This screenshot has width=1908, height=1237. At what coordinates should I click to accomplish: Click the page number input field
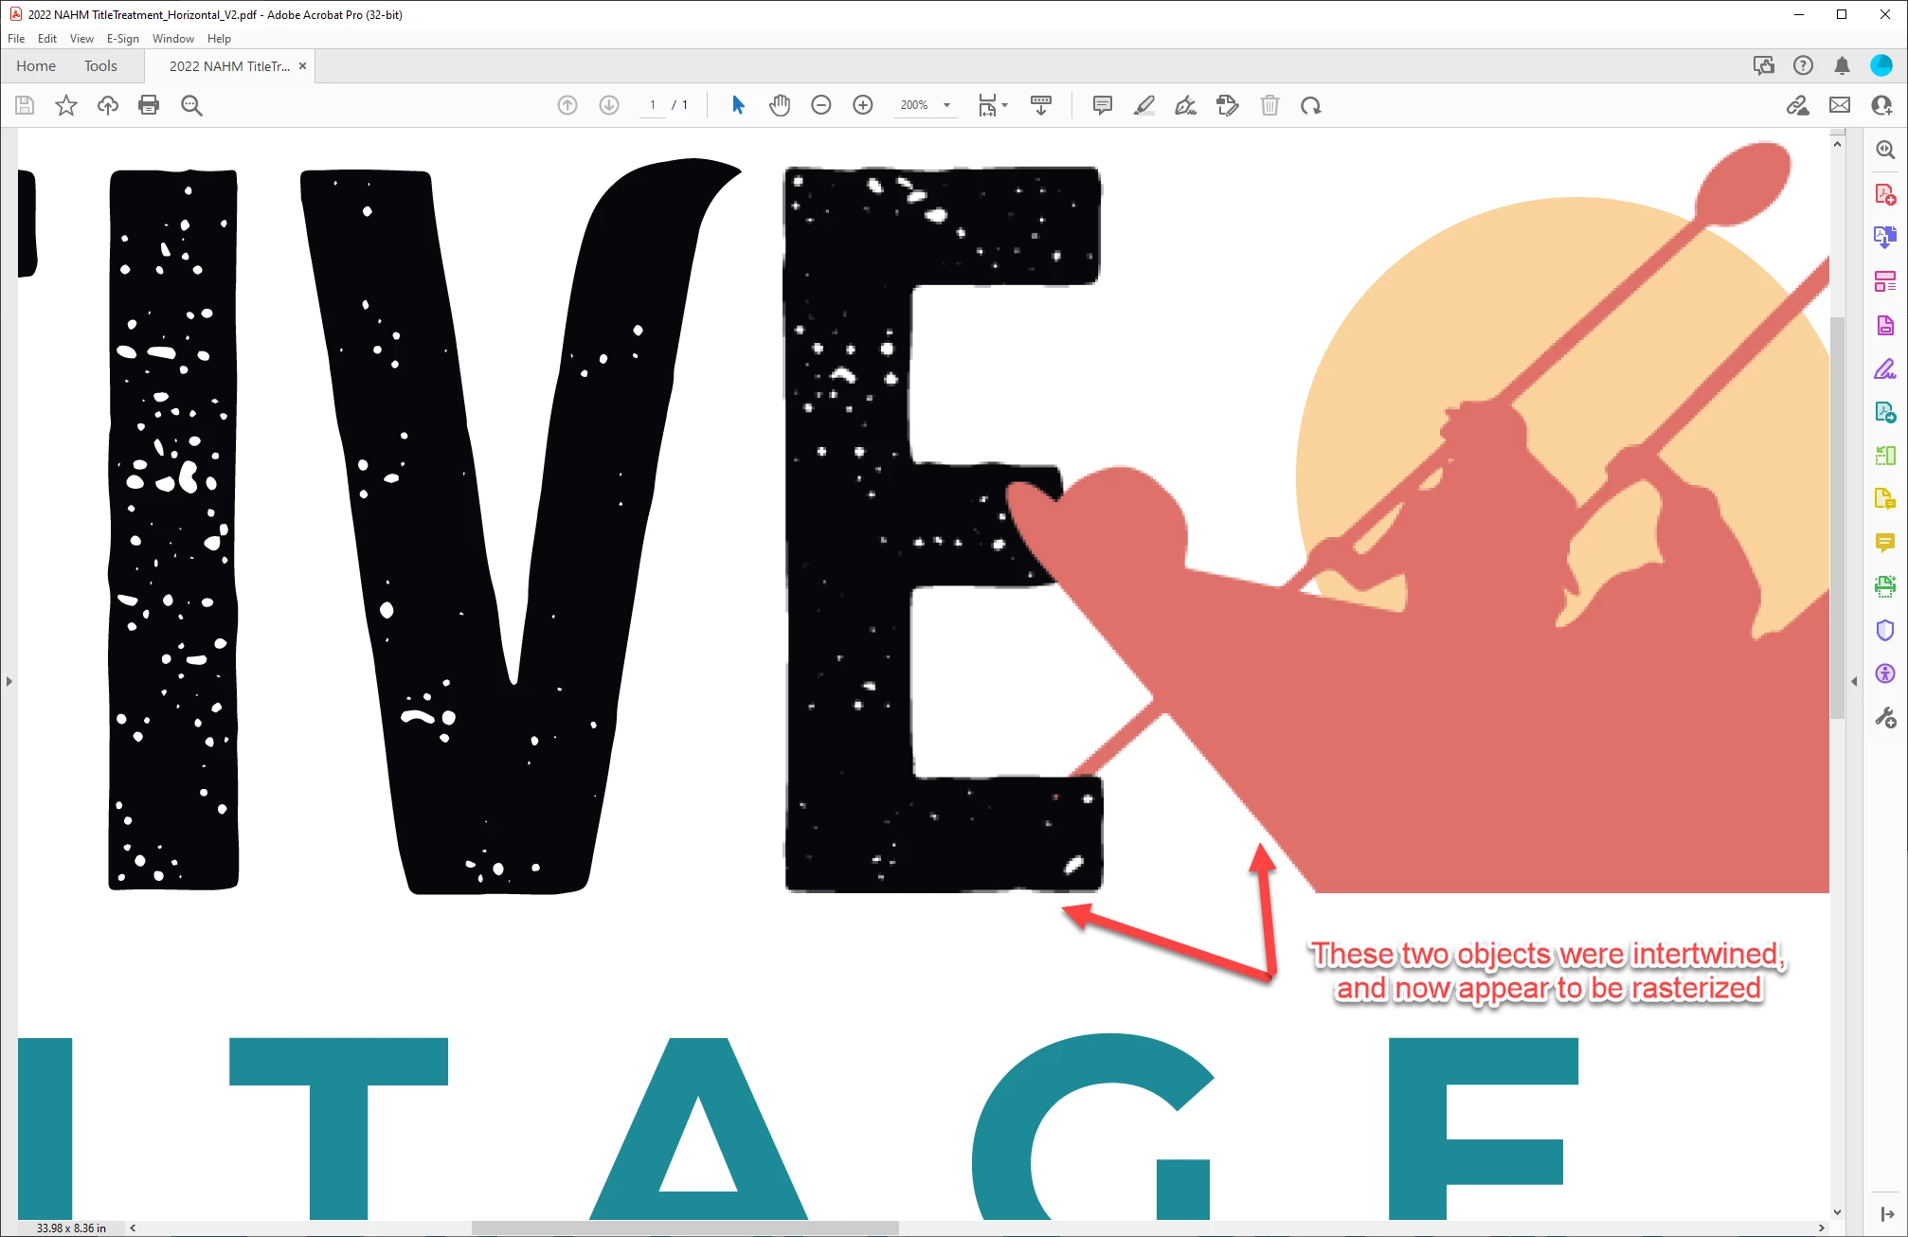pyautogui.click(x=652, y=105)
